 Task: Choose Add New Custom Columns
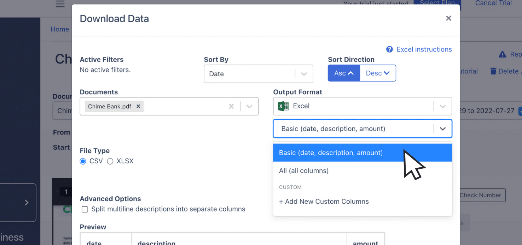[x=324, y=201]
